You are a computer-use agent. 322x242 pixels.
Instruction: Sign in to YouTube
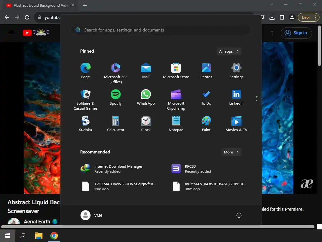(x=296, y=33)
